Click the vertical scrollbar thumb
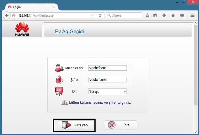The image size is (199, 135). (x=196, y=65)
